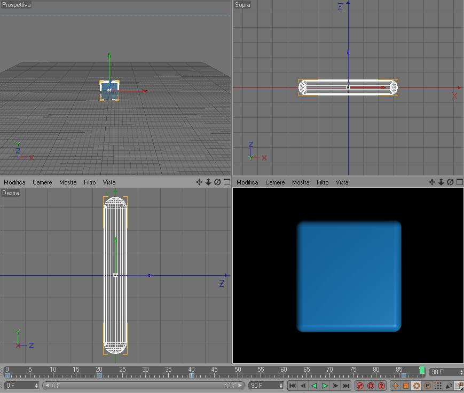Click right arrow handle of preview range bar

pos(240,386)
